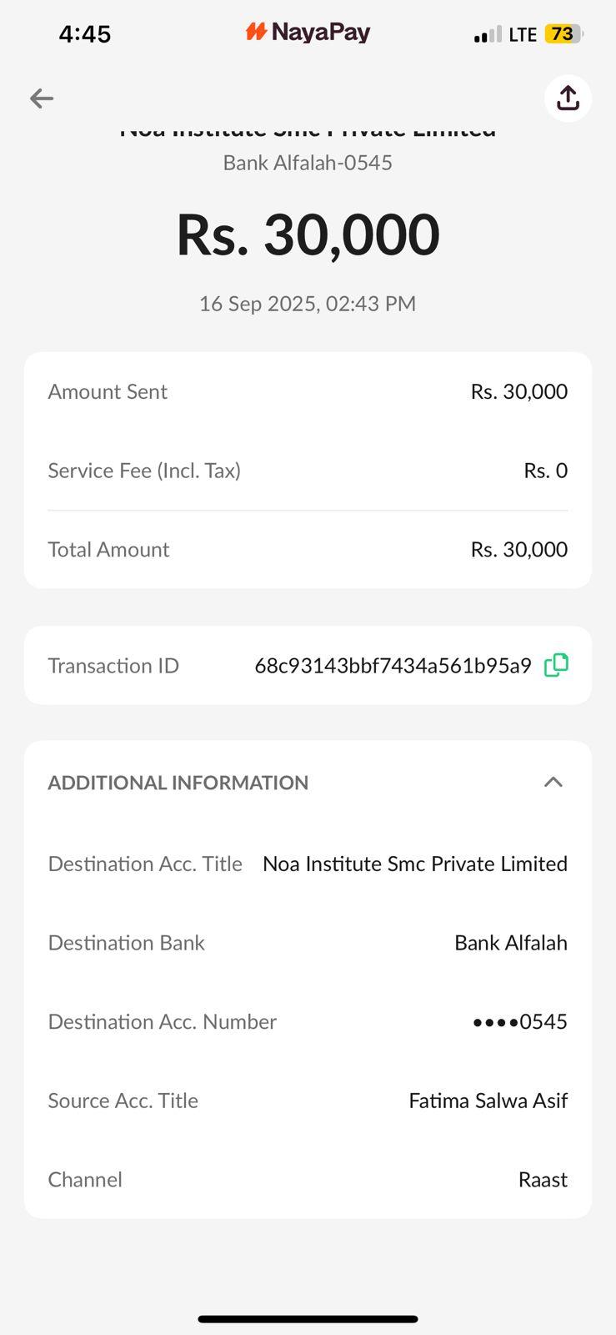Tap the ADDITIONAL INFORMATION header
Screen dimensions: 616x1335
(x=178, y=783)
